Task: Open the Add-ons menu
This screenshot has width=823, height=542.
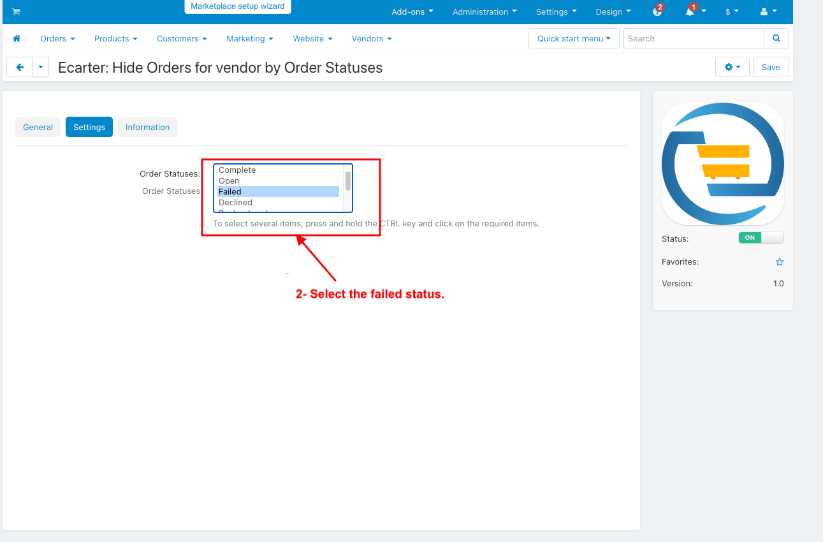Action: click(412, 11)
